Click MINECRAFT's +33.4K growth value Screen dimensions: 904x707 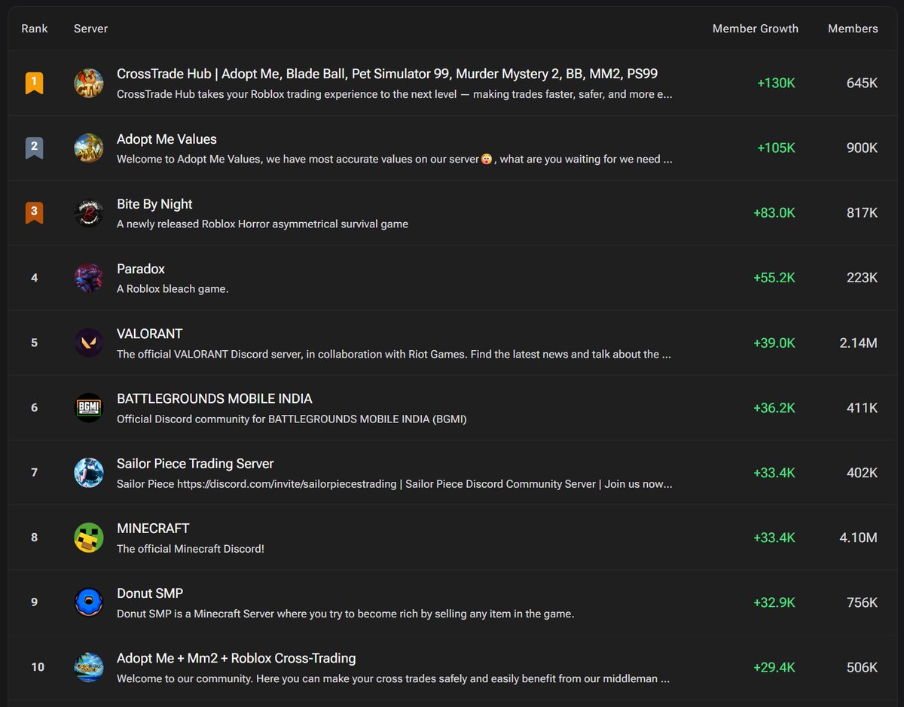774,538
